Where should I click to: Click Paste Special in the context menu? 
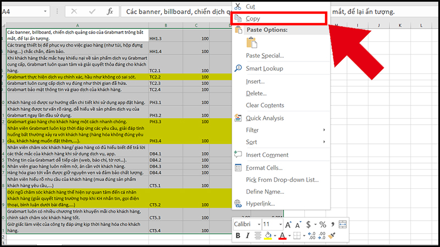pos(265,55)
